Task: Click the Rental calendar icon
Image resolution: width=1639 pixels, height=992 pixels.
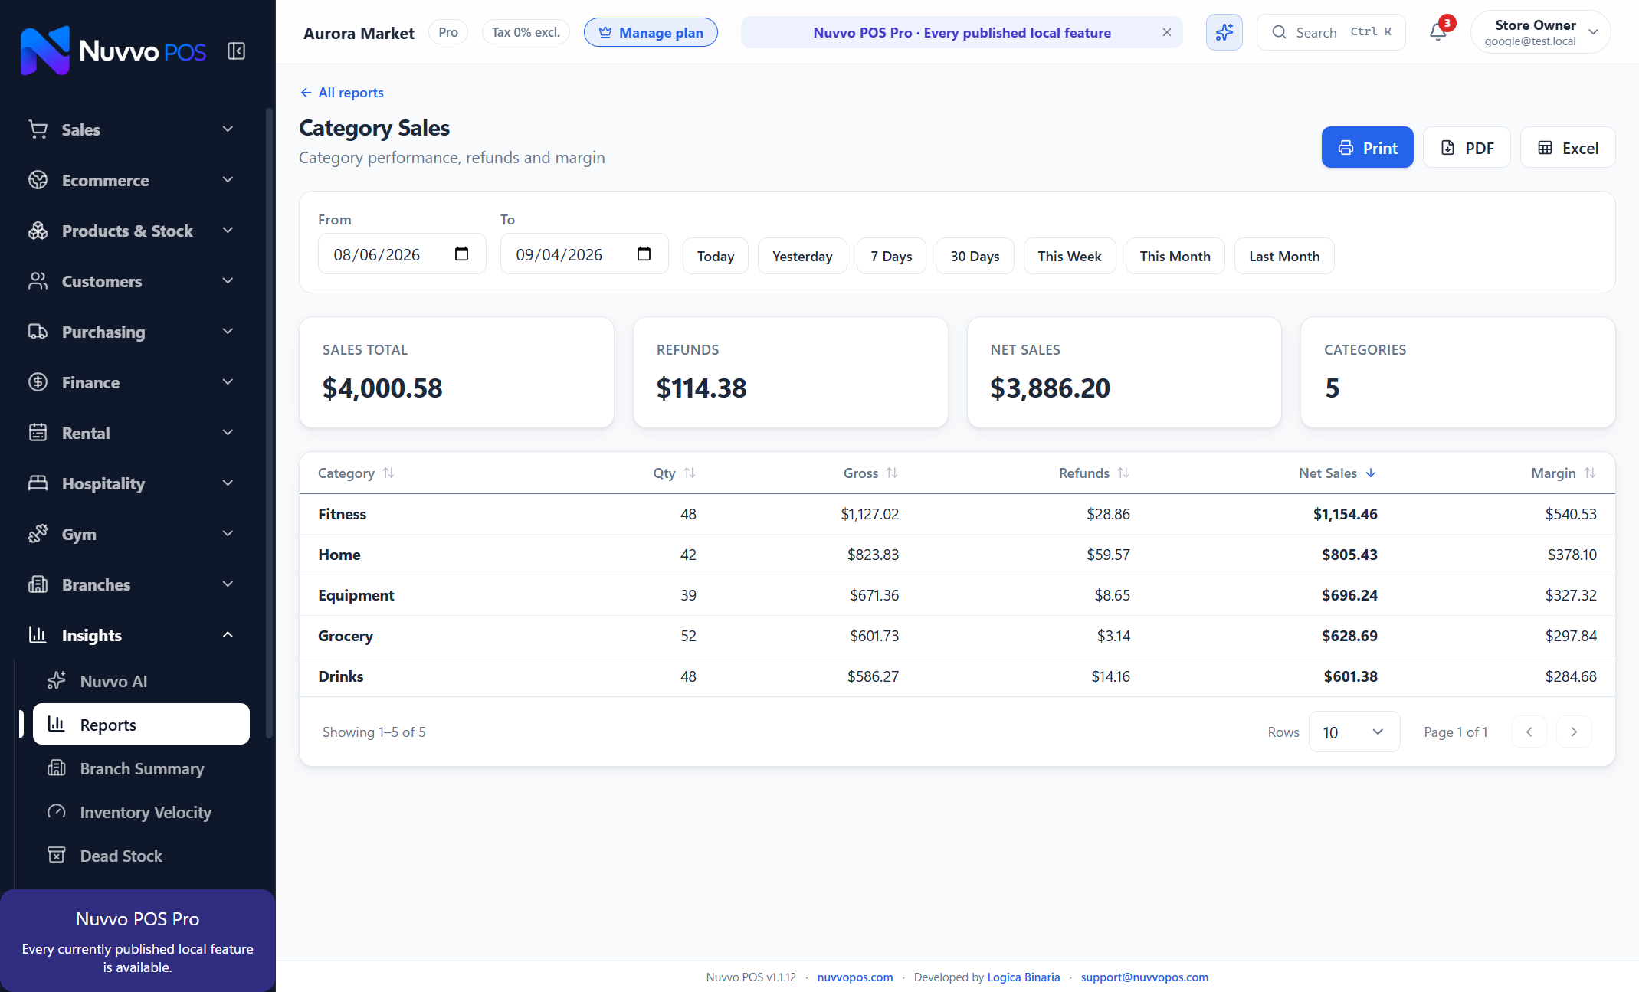Action: pos(38,433)
